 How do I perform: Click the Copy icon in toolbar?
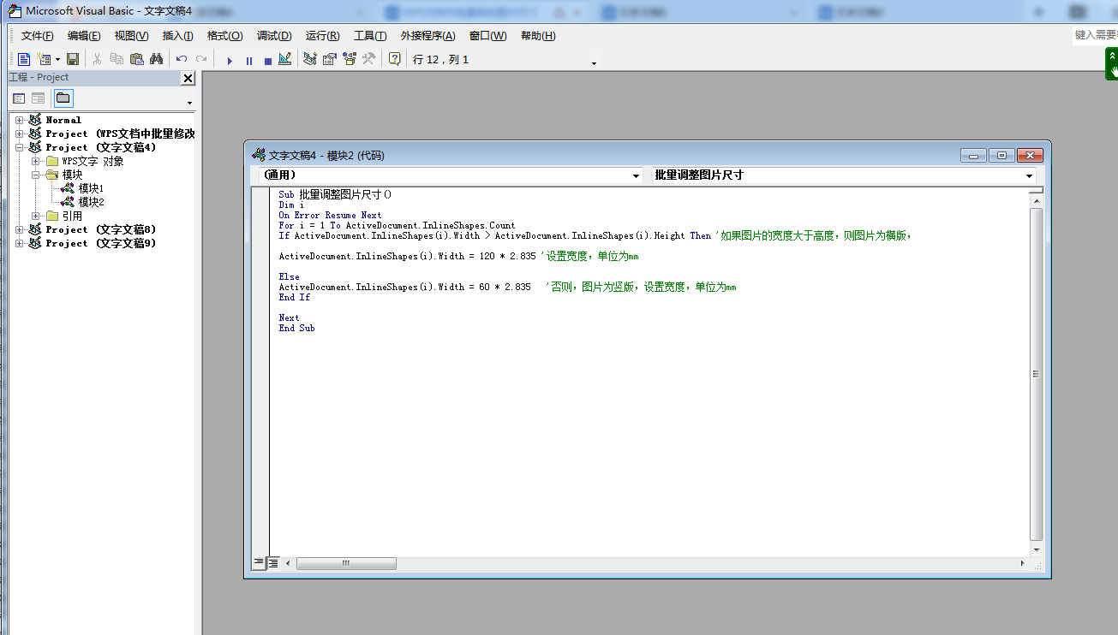tap(117, 59)
